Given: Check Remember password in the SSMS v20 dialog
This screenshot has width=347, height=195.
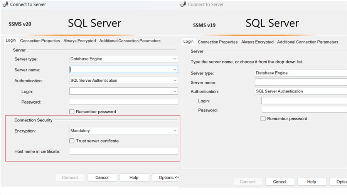Looking at the screenshot, I should tap(72, 112).
